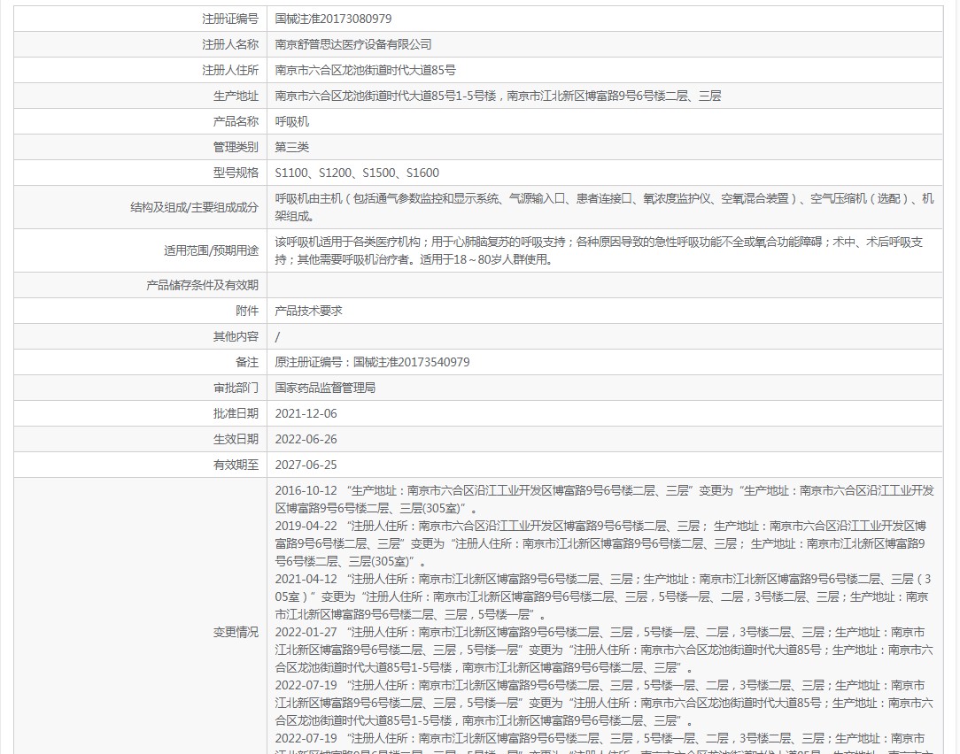
Task: Click the 其他内容 label
Action: 236,336
